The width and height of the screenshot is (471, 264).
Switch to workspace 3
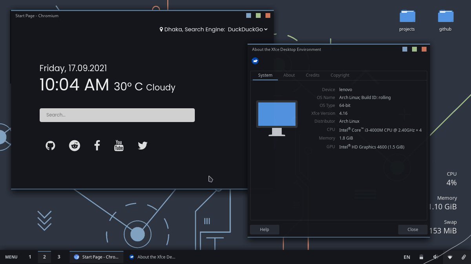point(59,257)
